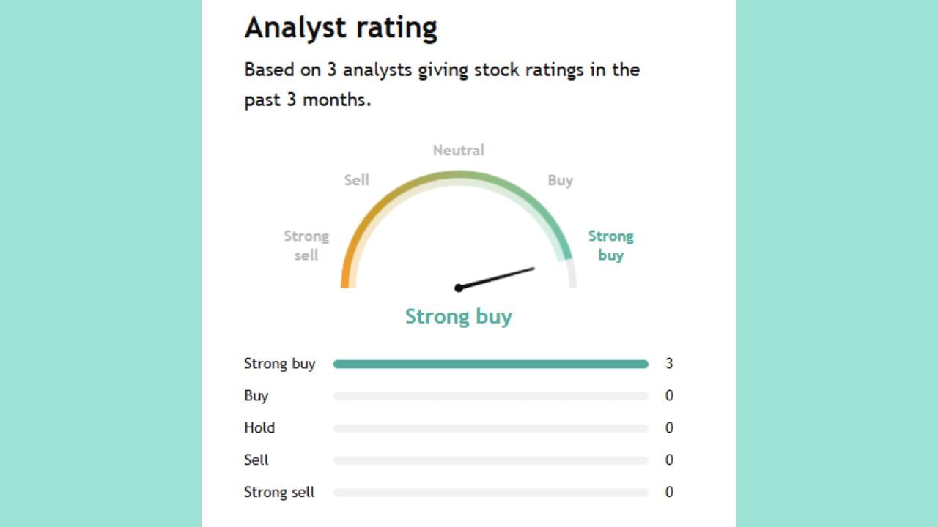Select the "Strong sell" label beside the gauge
Viewport: 938px width, 527px height.
coord(306,245)
